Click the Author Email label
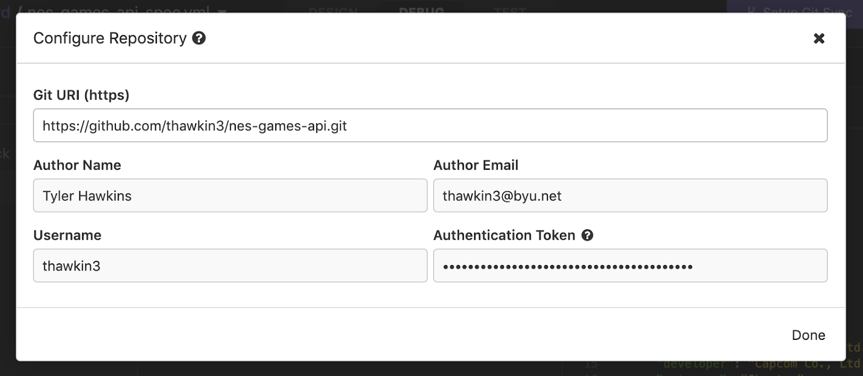The width and height of the screenshot is (863, 376). tap(476, 165)
